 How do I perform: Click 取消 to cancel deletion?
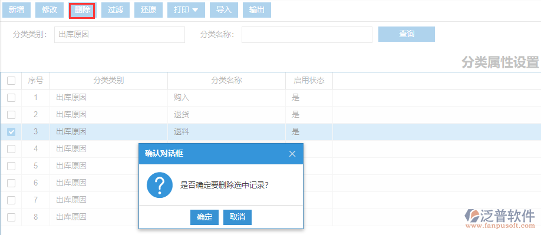(237, 217)
